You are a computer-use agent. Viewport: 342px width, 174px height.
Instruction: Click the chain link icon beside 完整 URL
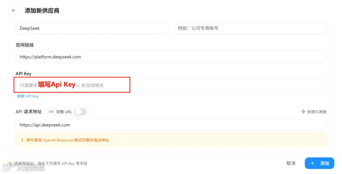pos(51,112)
